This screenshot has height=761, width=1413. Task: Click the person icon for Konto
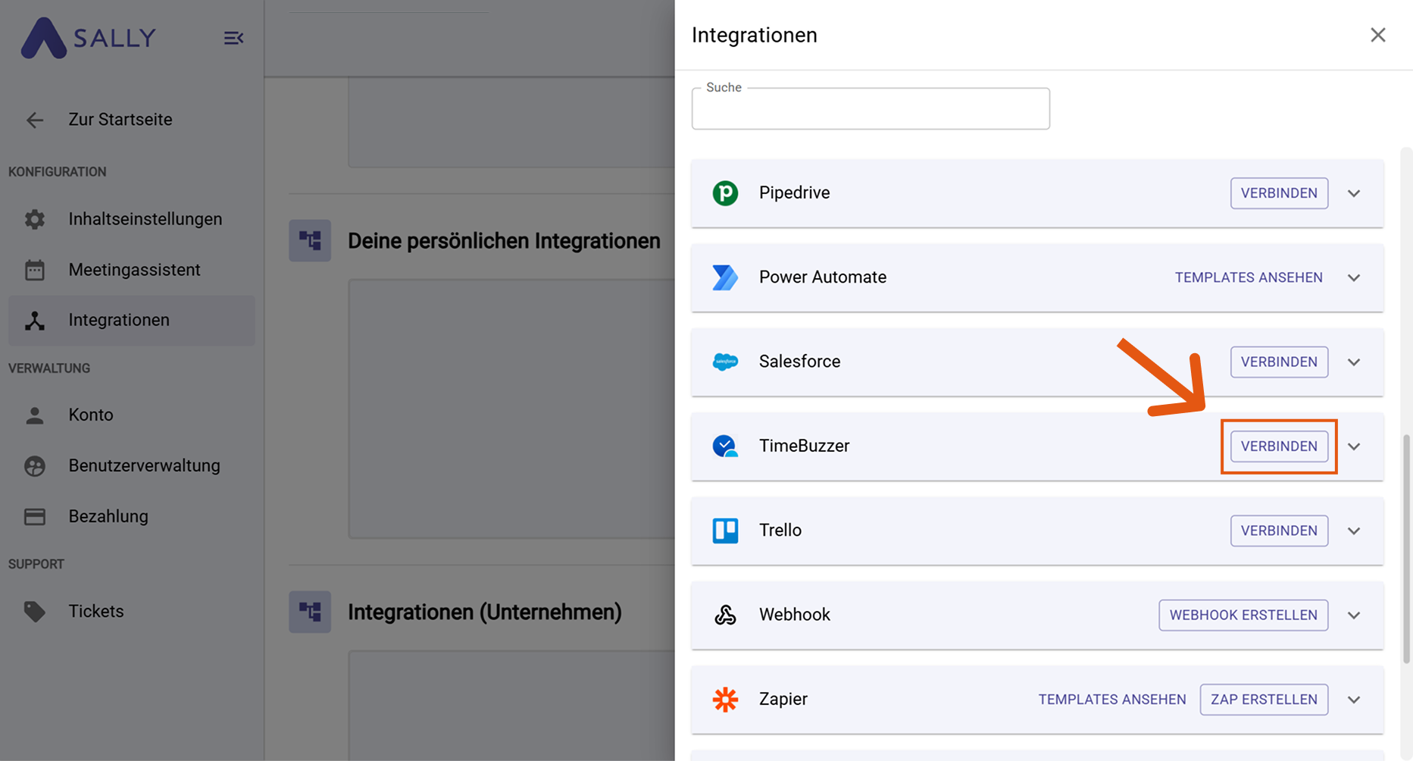pos(35,415)
